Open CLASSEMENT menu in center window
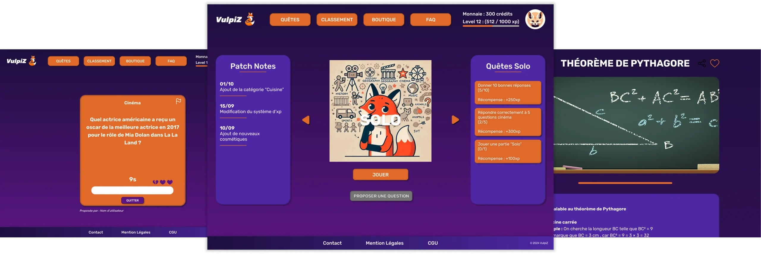This screenshot has height=254, width=761. click(337, 20)
